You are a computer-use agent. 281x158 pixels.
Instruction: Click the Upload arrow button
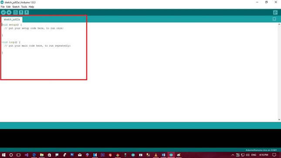tap(9, 12)
